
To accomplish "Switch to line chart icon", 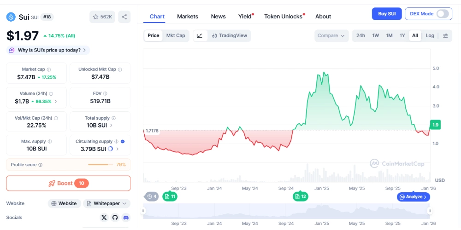I will tap(200, 36).
